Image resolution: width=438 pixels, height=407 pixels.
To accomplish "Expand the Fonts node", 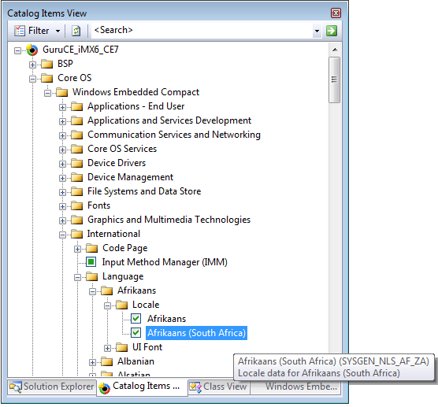I will tap(62, 206).
